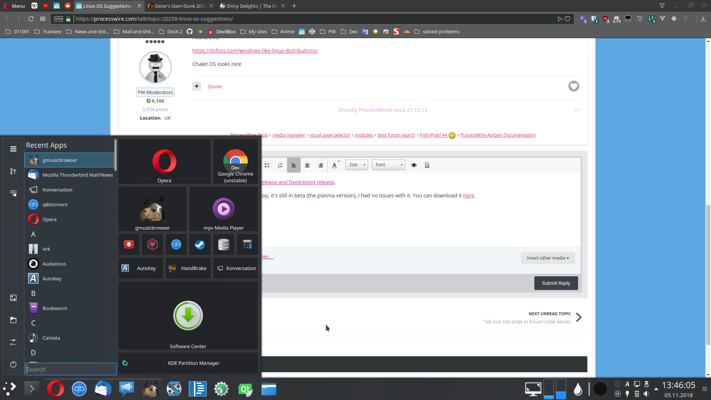Open the Opera tile in launcher

tap(164, 162)
